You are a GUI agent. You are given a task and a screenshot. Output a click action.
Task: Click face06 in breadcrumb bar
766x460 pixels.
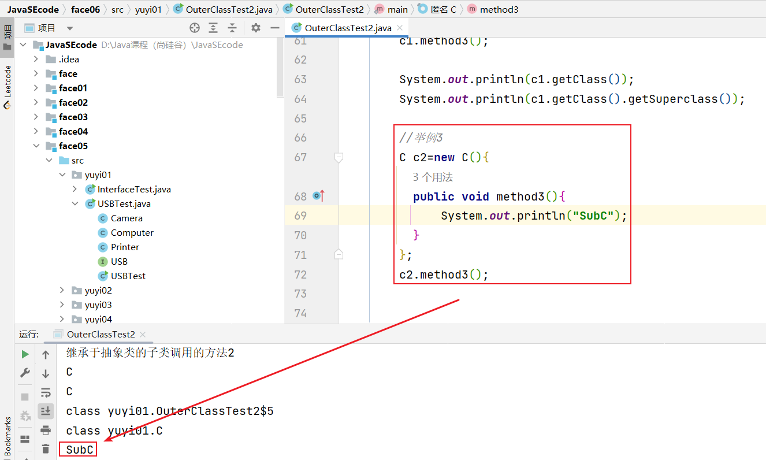(x=85, y=9)
